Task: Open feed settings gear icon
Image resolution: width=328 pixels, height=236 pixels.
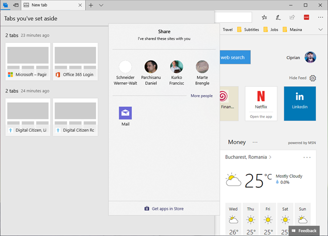Action: point(313,78)
